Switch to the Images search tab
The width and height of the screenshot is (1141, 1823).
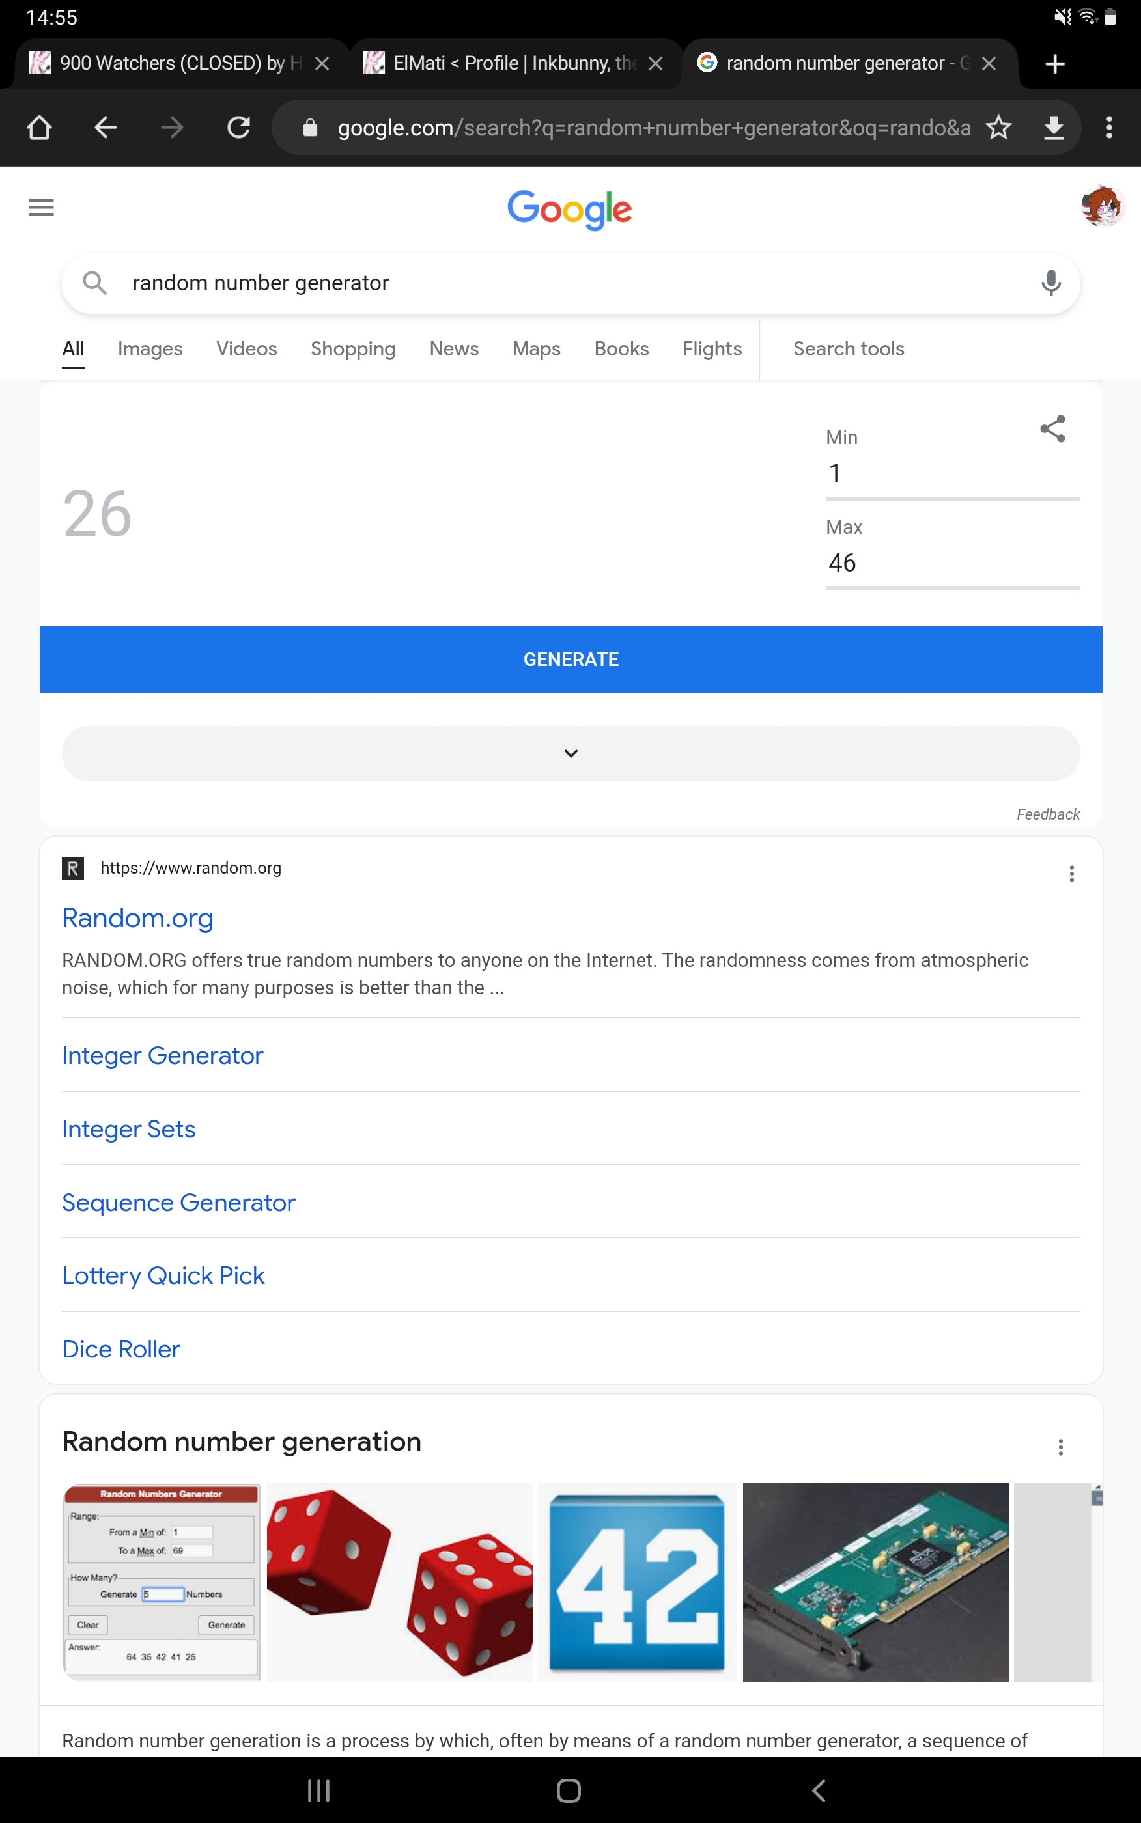tap(150, 348)
